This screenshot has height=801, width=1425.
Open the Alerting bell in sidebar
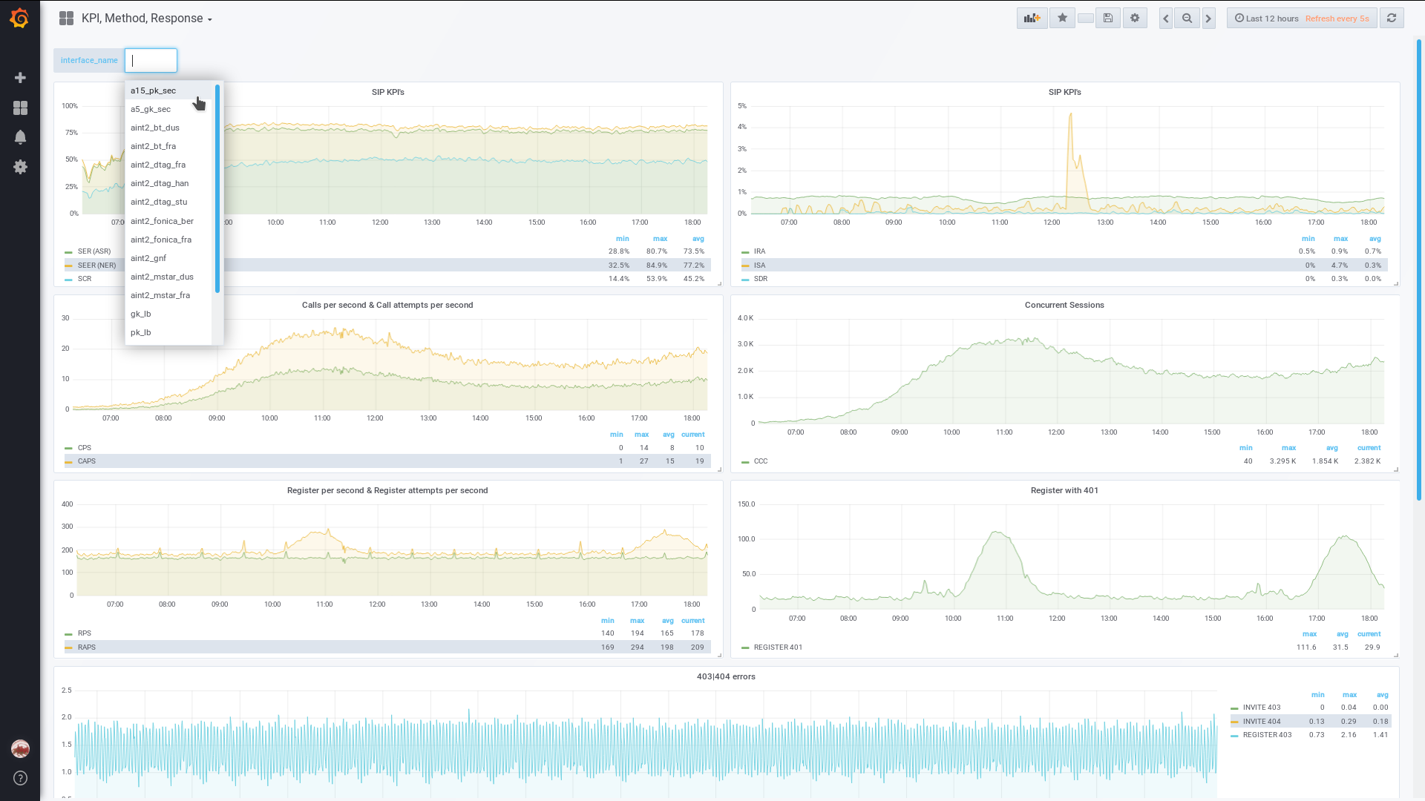pos(20,137)
